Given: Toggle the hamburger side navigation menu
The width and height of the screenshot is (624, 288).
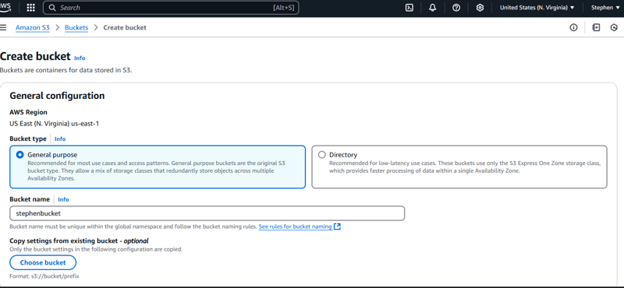Looking at the screenshot, I should pyautogui.click(x=4, y=27).
